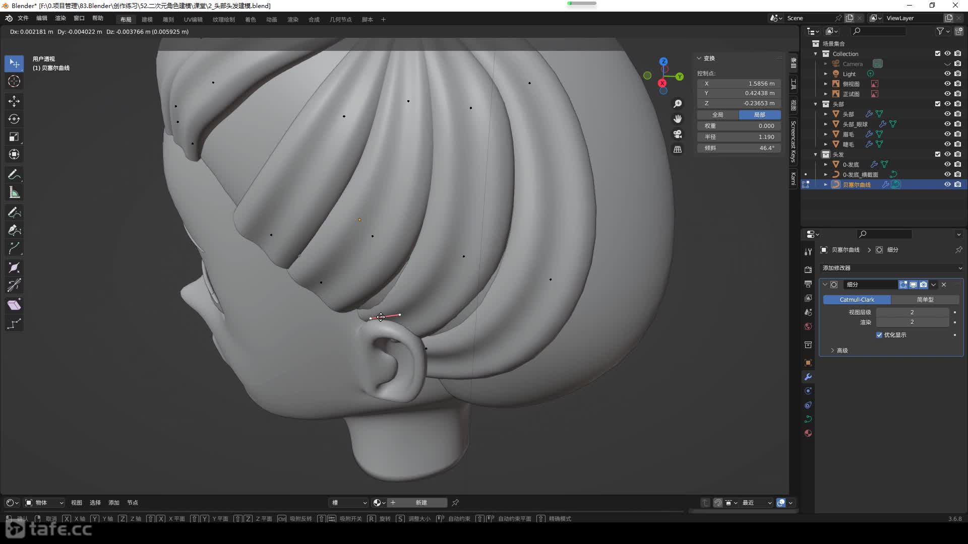Collapse the Collection tree node
This screenshot has width=968, height=544.
[816, 54]
